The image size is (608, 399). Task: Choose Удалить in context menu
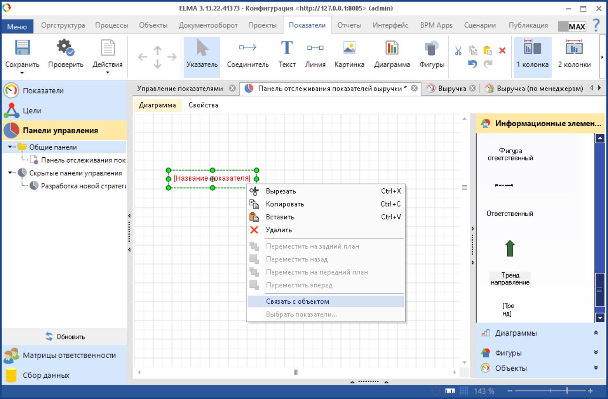[325, 230]
